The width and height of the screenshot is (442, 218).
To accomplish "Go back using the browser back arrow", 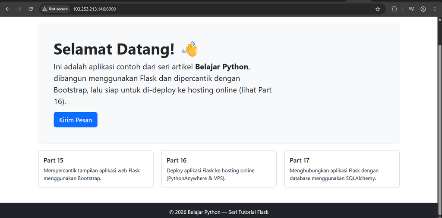I will coord(8,9).
